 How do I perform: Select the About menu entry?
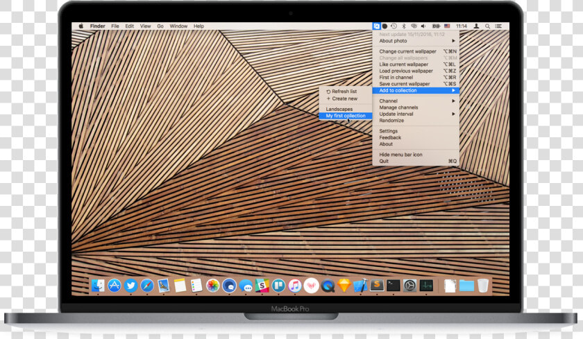416,144
